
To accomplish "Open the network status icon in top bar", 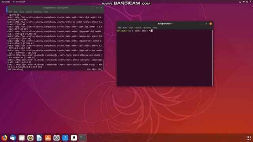I will (x=240, y=2).
